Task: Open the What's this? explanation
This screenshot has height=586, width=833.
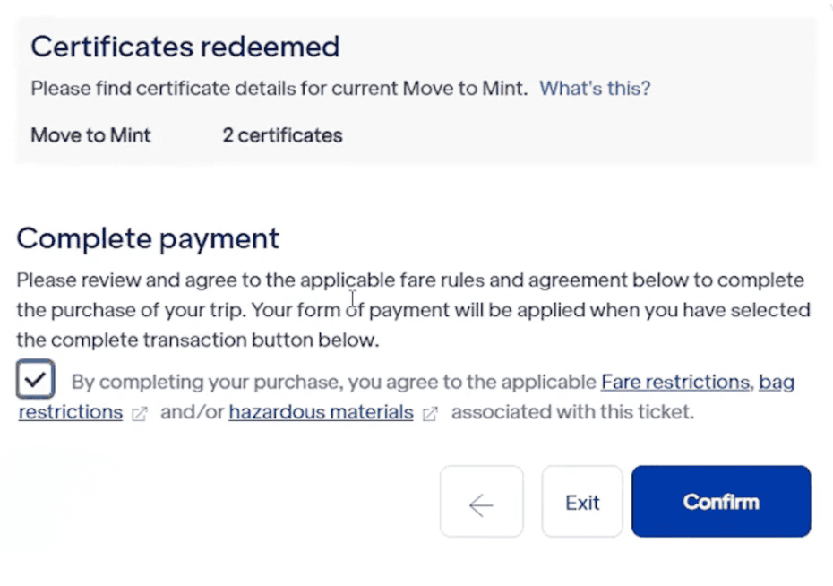Action: click(594, 89)
